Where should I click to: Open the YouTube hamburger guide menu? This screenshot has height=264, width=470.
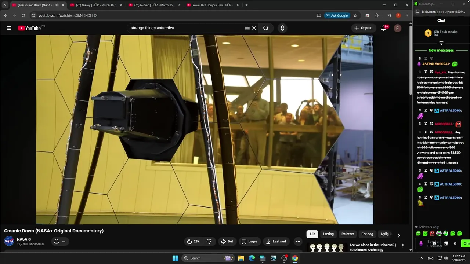pyautogui.click(x=9, y=28)
